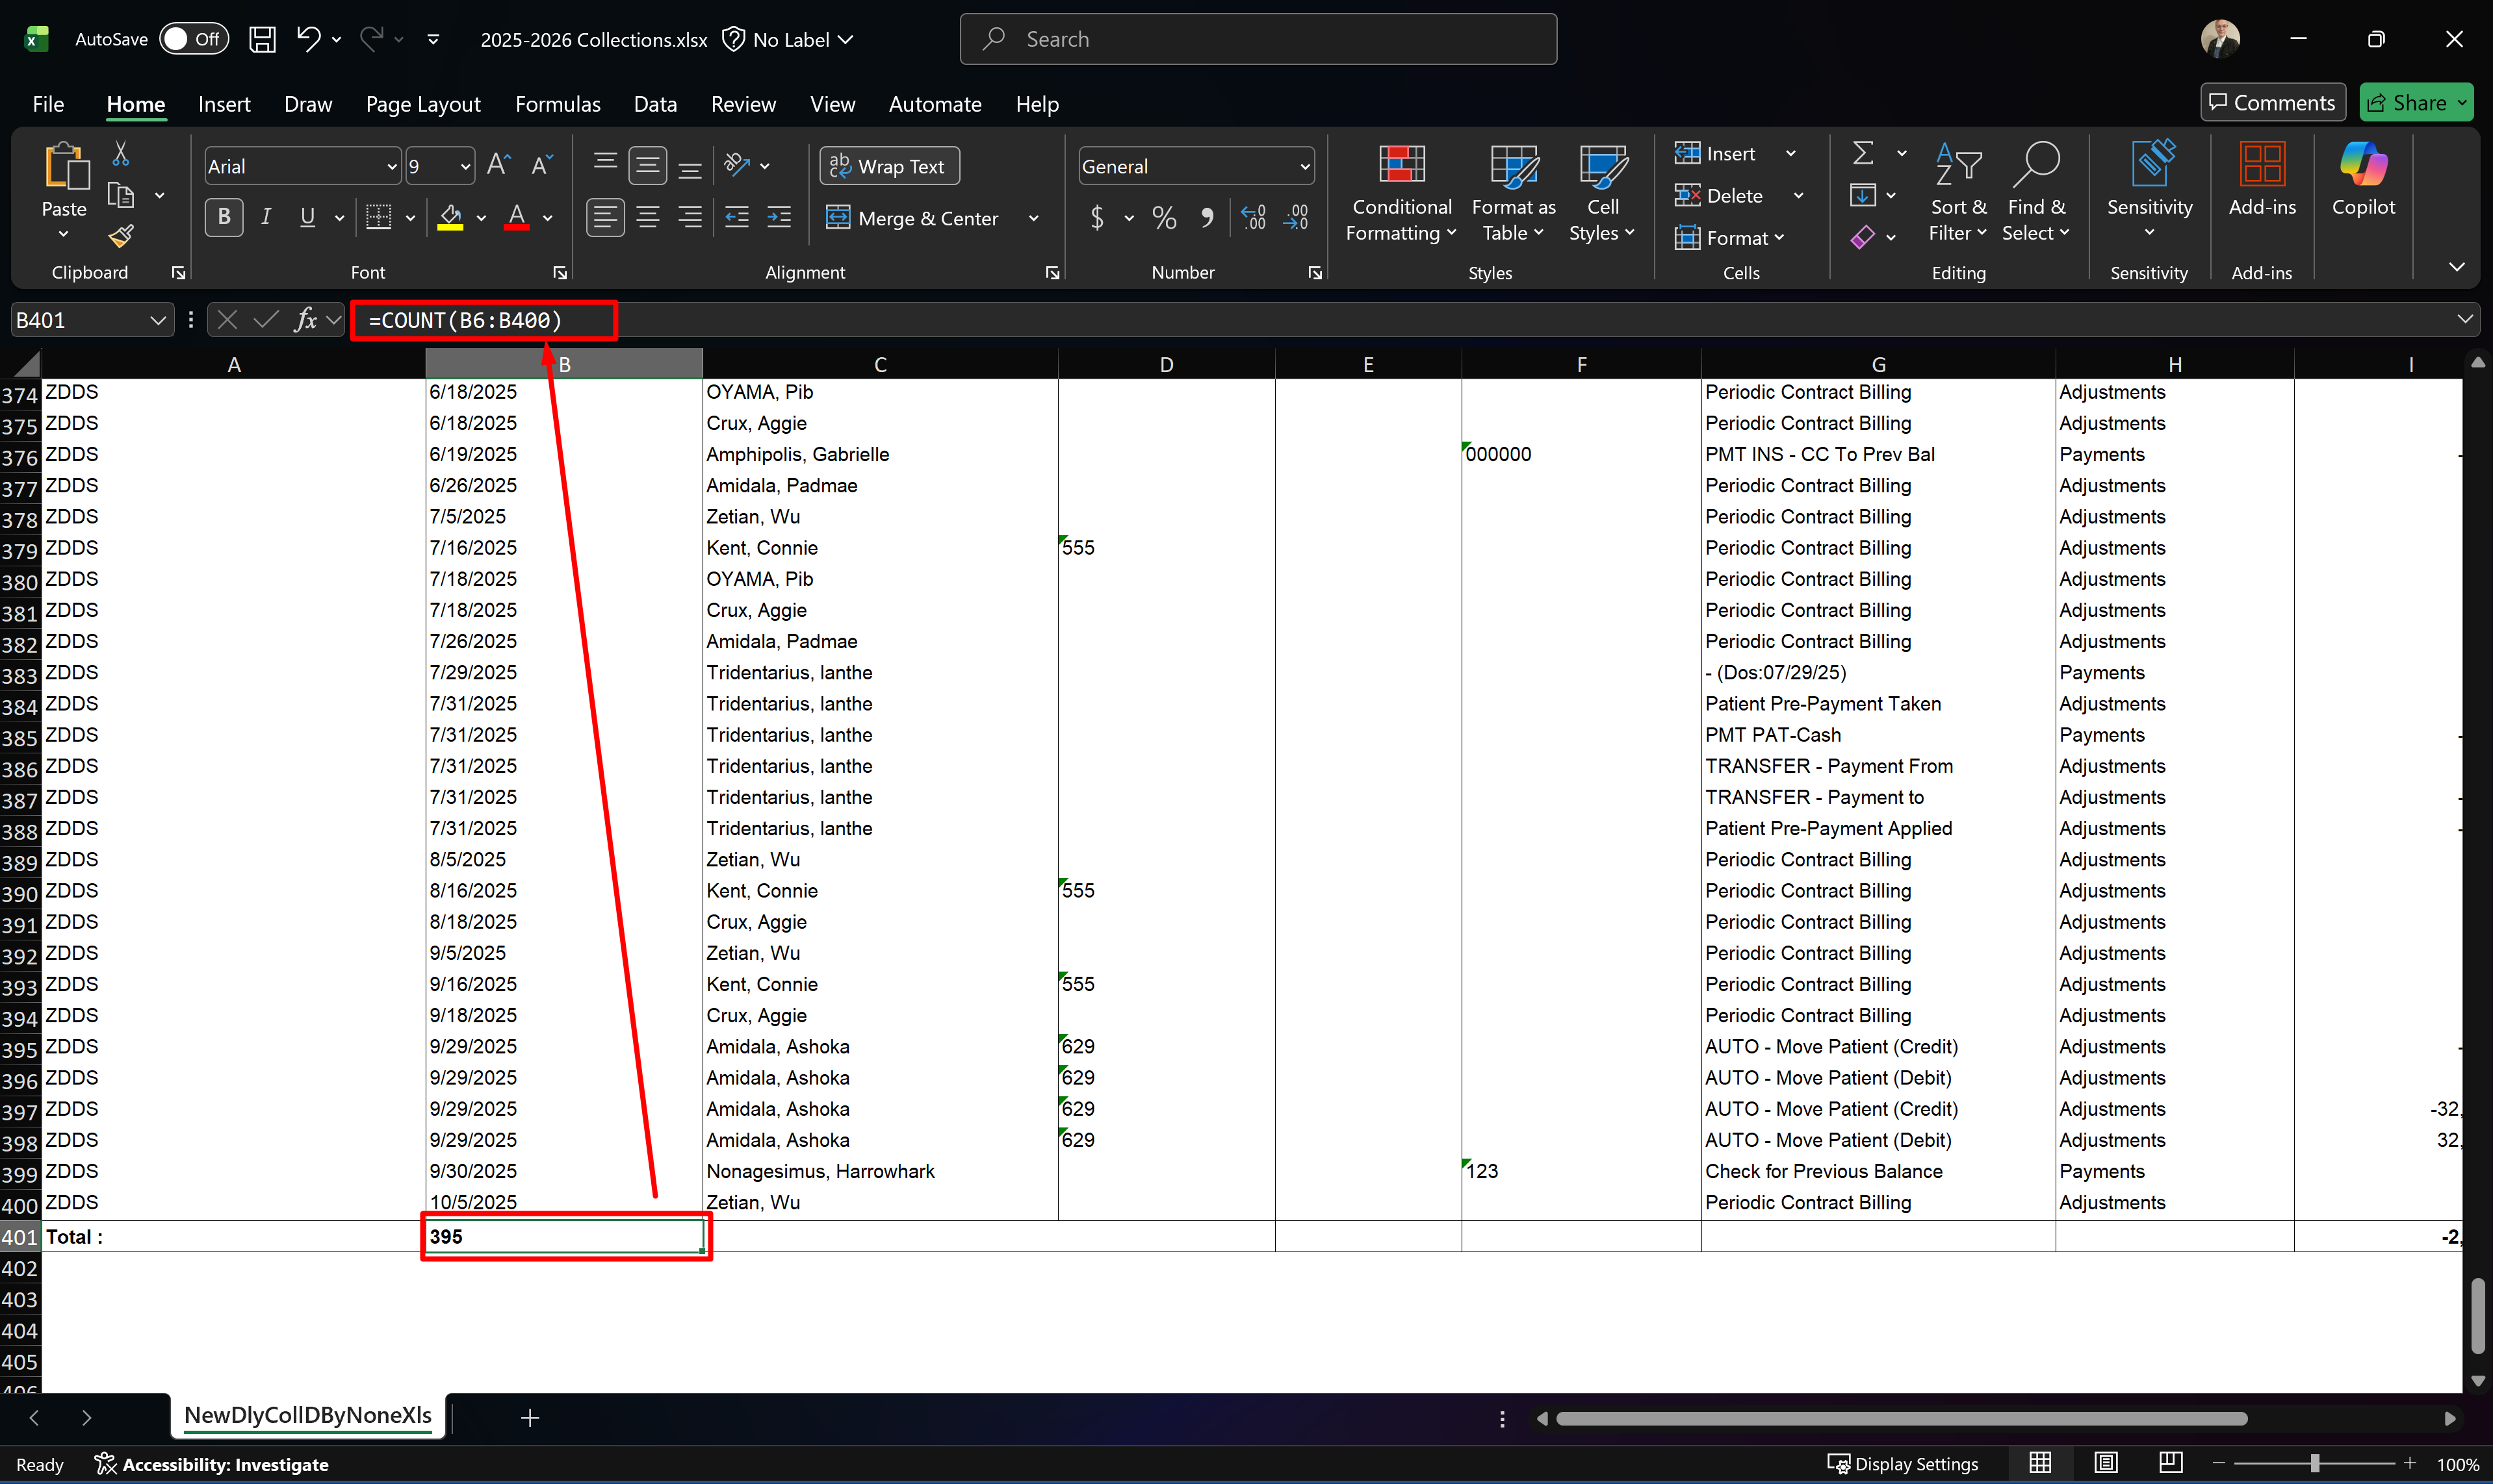
Task: Click the Comments button
Action: coord(2272,102)
